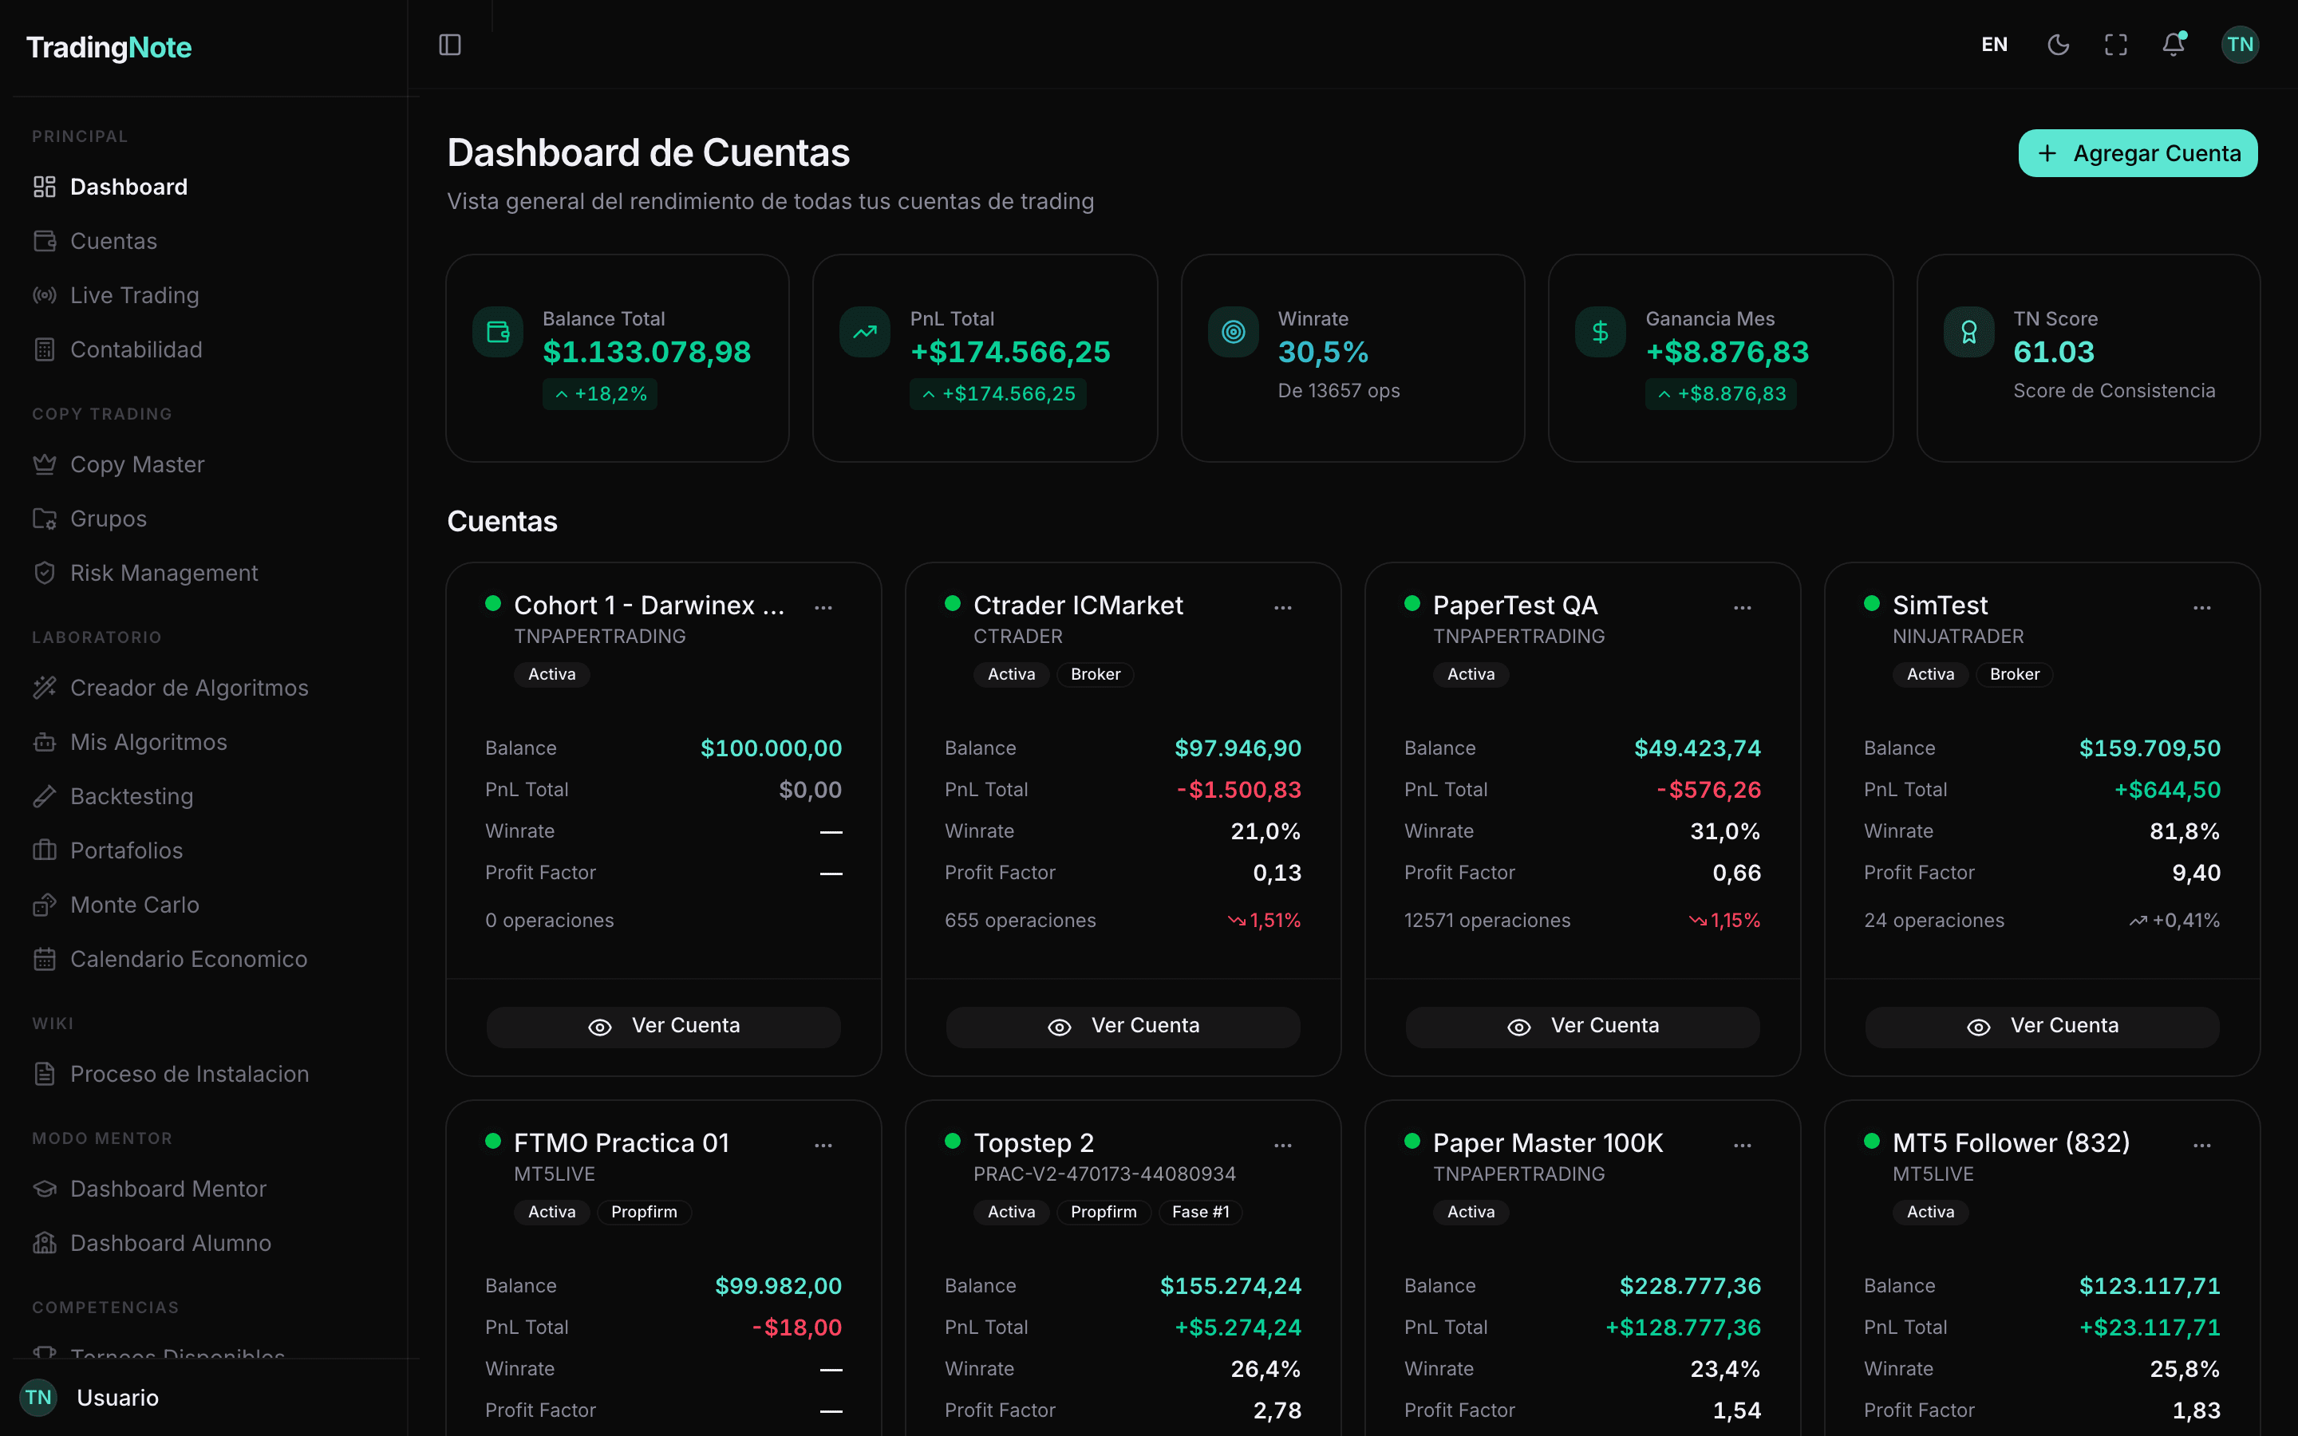Image resolution: width=2298 pixels, height=1436 pixels.
Task: Click the Ctrader ICMarket account title
Action: (1078, 605)
